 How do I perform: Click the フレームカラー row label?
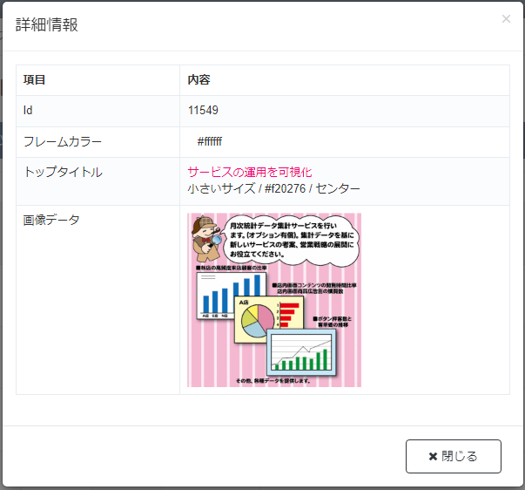(63, 141)
